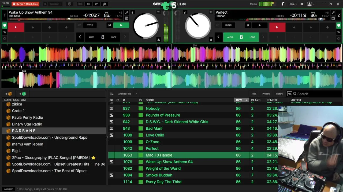The height and width of the screenshot is (192, 343).
Task: Turn sync OFF on deck 1
Action: point(79,25)
